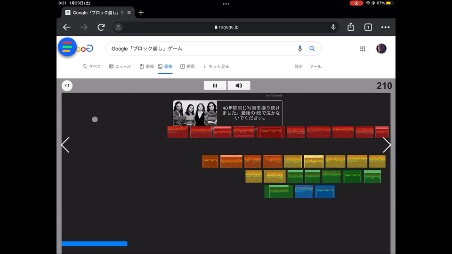Image resolution: width=452 pixels, height=254 pixels.
Task: Switch to the 動画 search tab
Action: 187,66
